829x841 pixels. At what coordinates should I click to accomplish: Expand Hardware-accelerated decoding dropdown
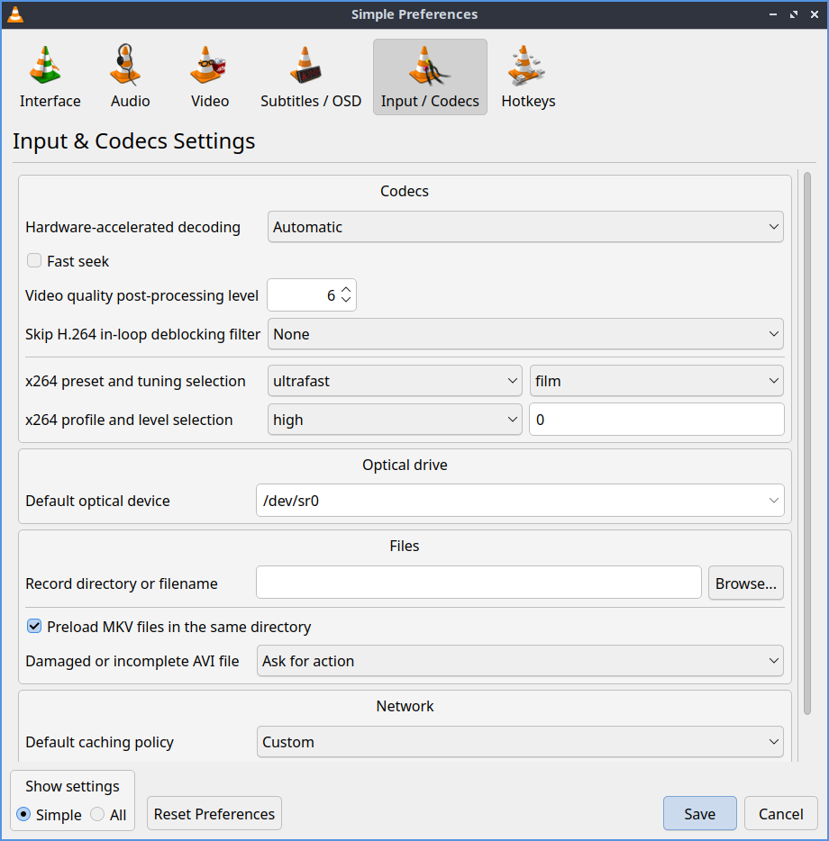pos(525,227)
